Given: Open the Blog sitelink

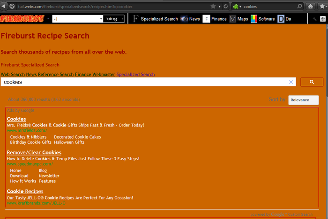Looking at the screenshot, I should pyautogui.click(x=43, y=170).
